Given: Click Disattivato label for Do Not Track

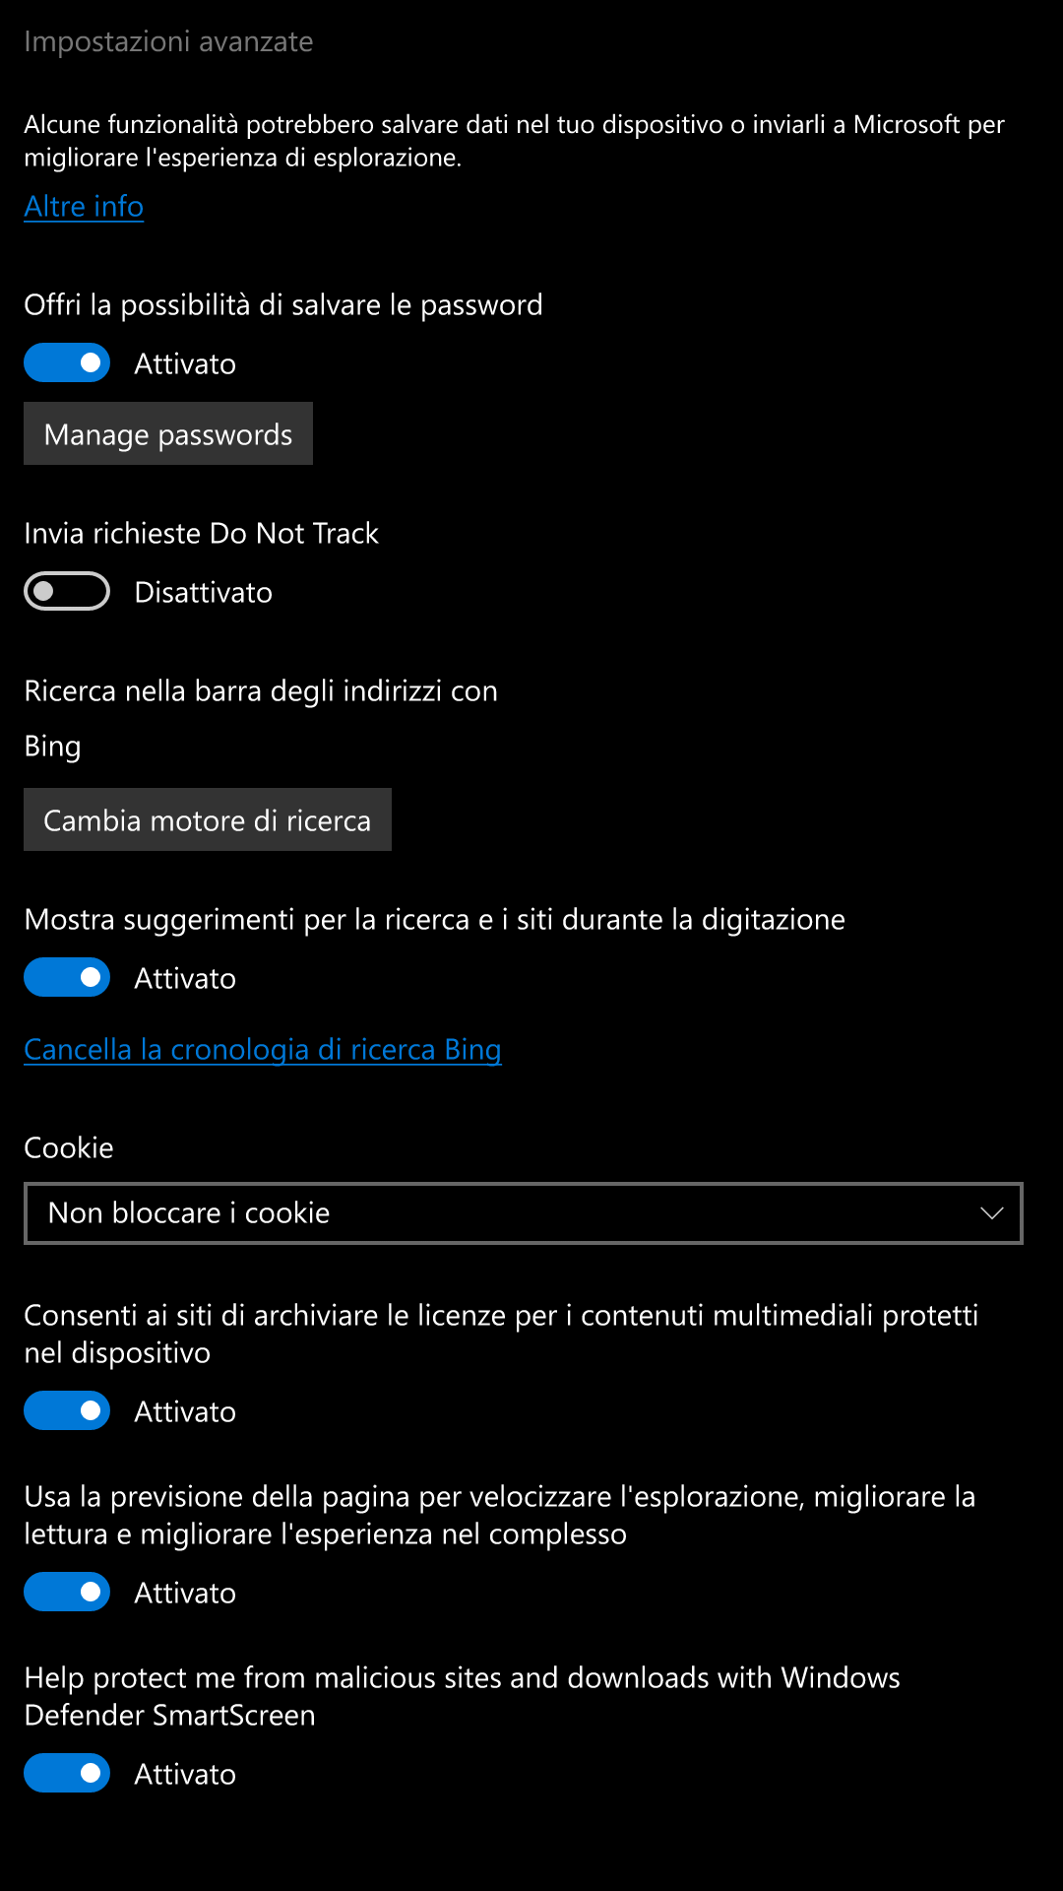Looking at the screenshot, I should (x=204, y=593).
